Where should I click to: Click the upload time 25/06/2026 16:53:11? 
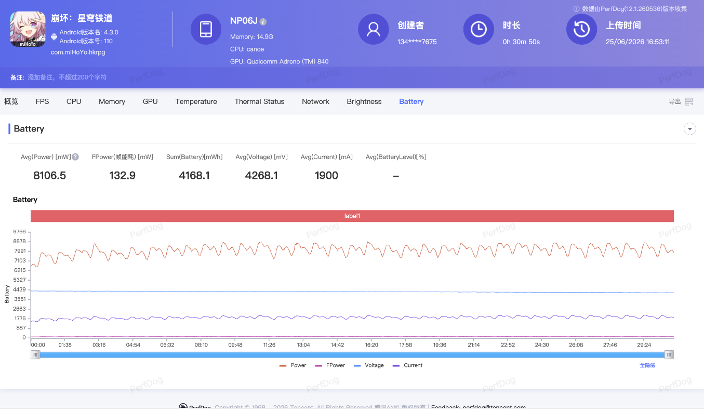click(x=637, y=42)
